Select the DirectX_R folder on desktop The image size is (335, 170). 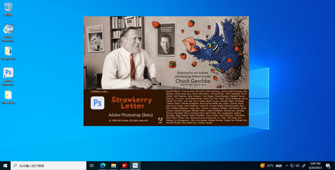pos(8,95)
